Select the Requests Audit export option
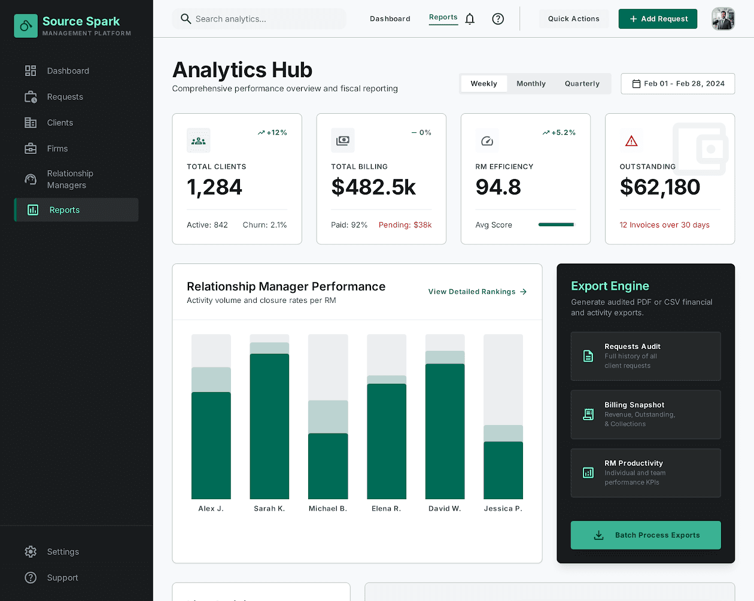 646,356
